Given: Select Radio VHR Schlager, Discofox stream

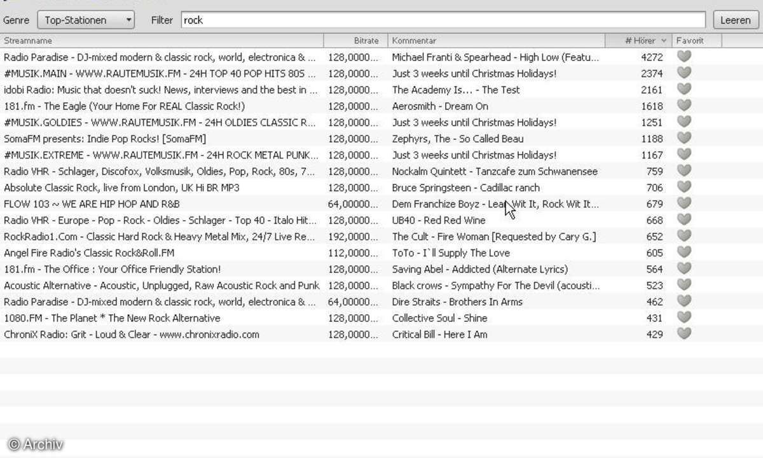Looking at the screenshot, I should 159,171.
